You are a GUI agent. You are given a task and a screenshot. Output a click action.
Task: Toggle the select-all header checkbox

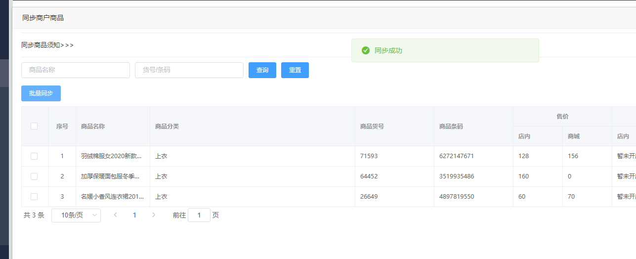click(34, 126)
